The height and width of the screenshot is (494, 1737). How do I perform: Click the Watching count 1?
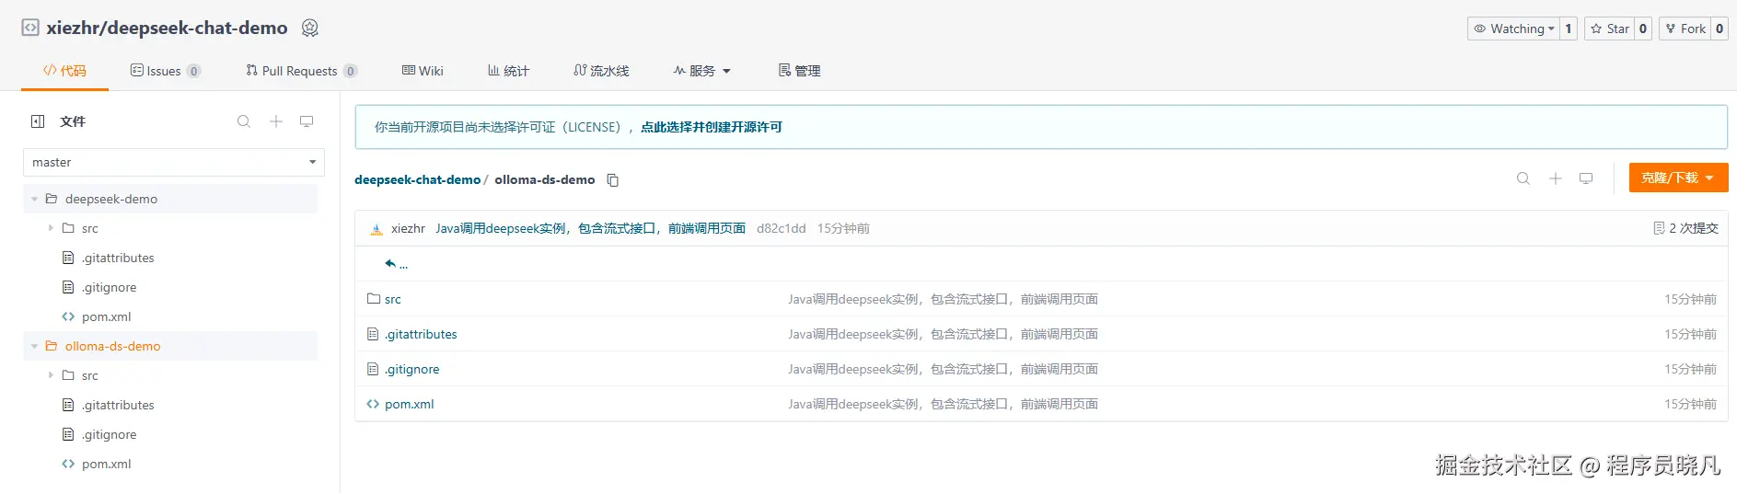[x=1569, y=29]
